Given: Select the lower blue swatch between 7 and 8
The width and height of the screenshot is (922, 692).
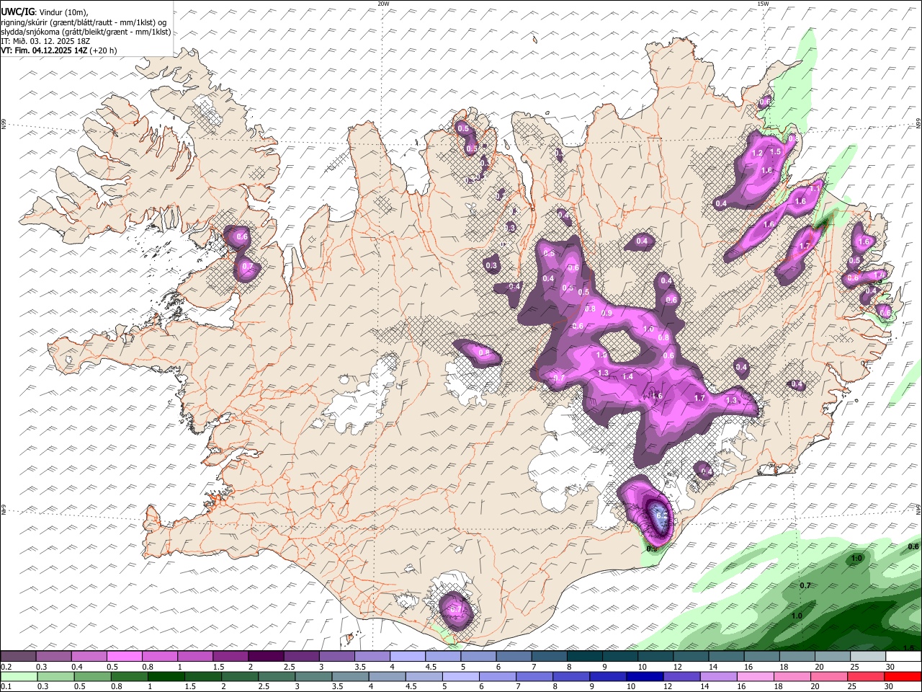Looking at the screenshot, I should click(x=533, y=676).
